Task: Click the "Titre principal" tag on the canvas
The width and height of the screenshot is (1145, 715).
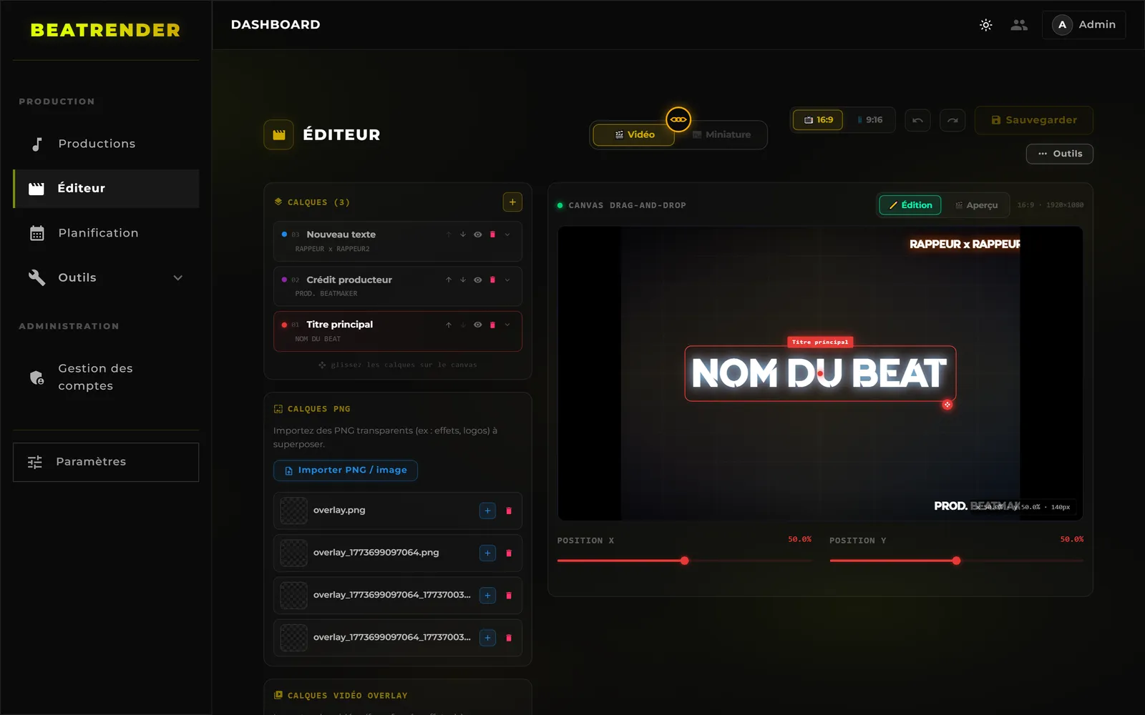Action: point(820,342)
